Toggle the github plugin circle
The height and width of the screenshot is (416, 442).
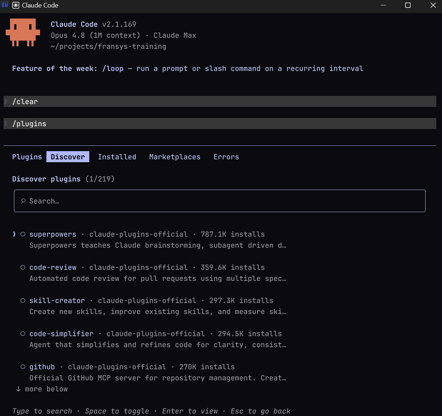pyautogui.click(x=23, y=367)
